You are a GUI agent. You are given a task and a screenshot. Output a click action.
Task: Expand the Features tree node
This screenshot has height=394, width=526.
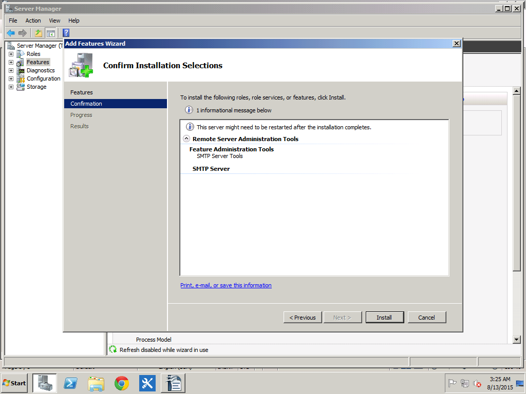pos(11,62)
